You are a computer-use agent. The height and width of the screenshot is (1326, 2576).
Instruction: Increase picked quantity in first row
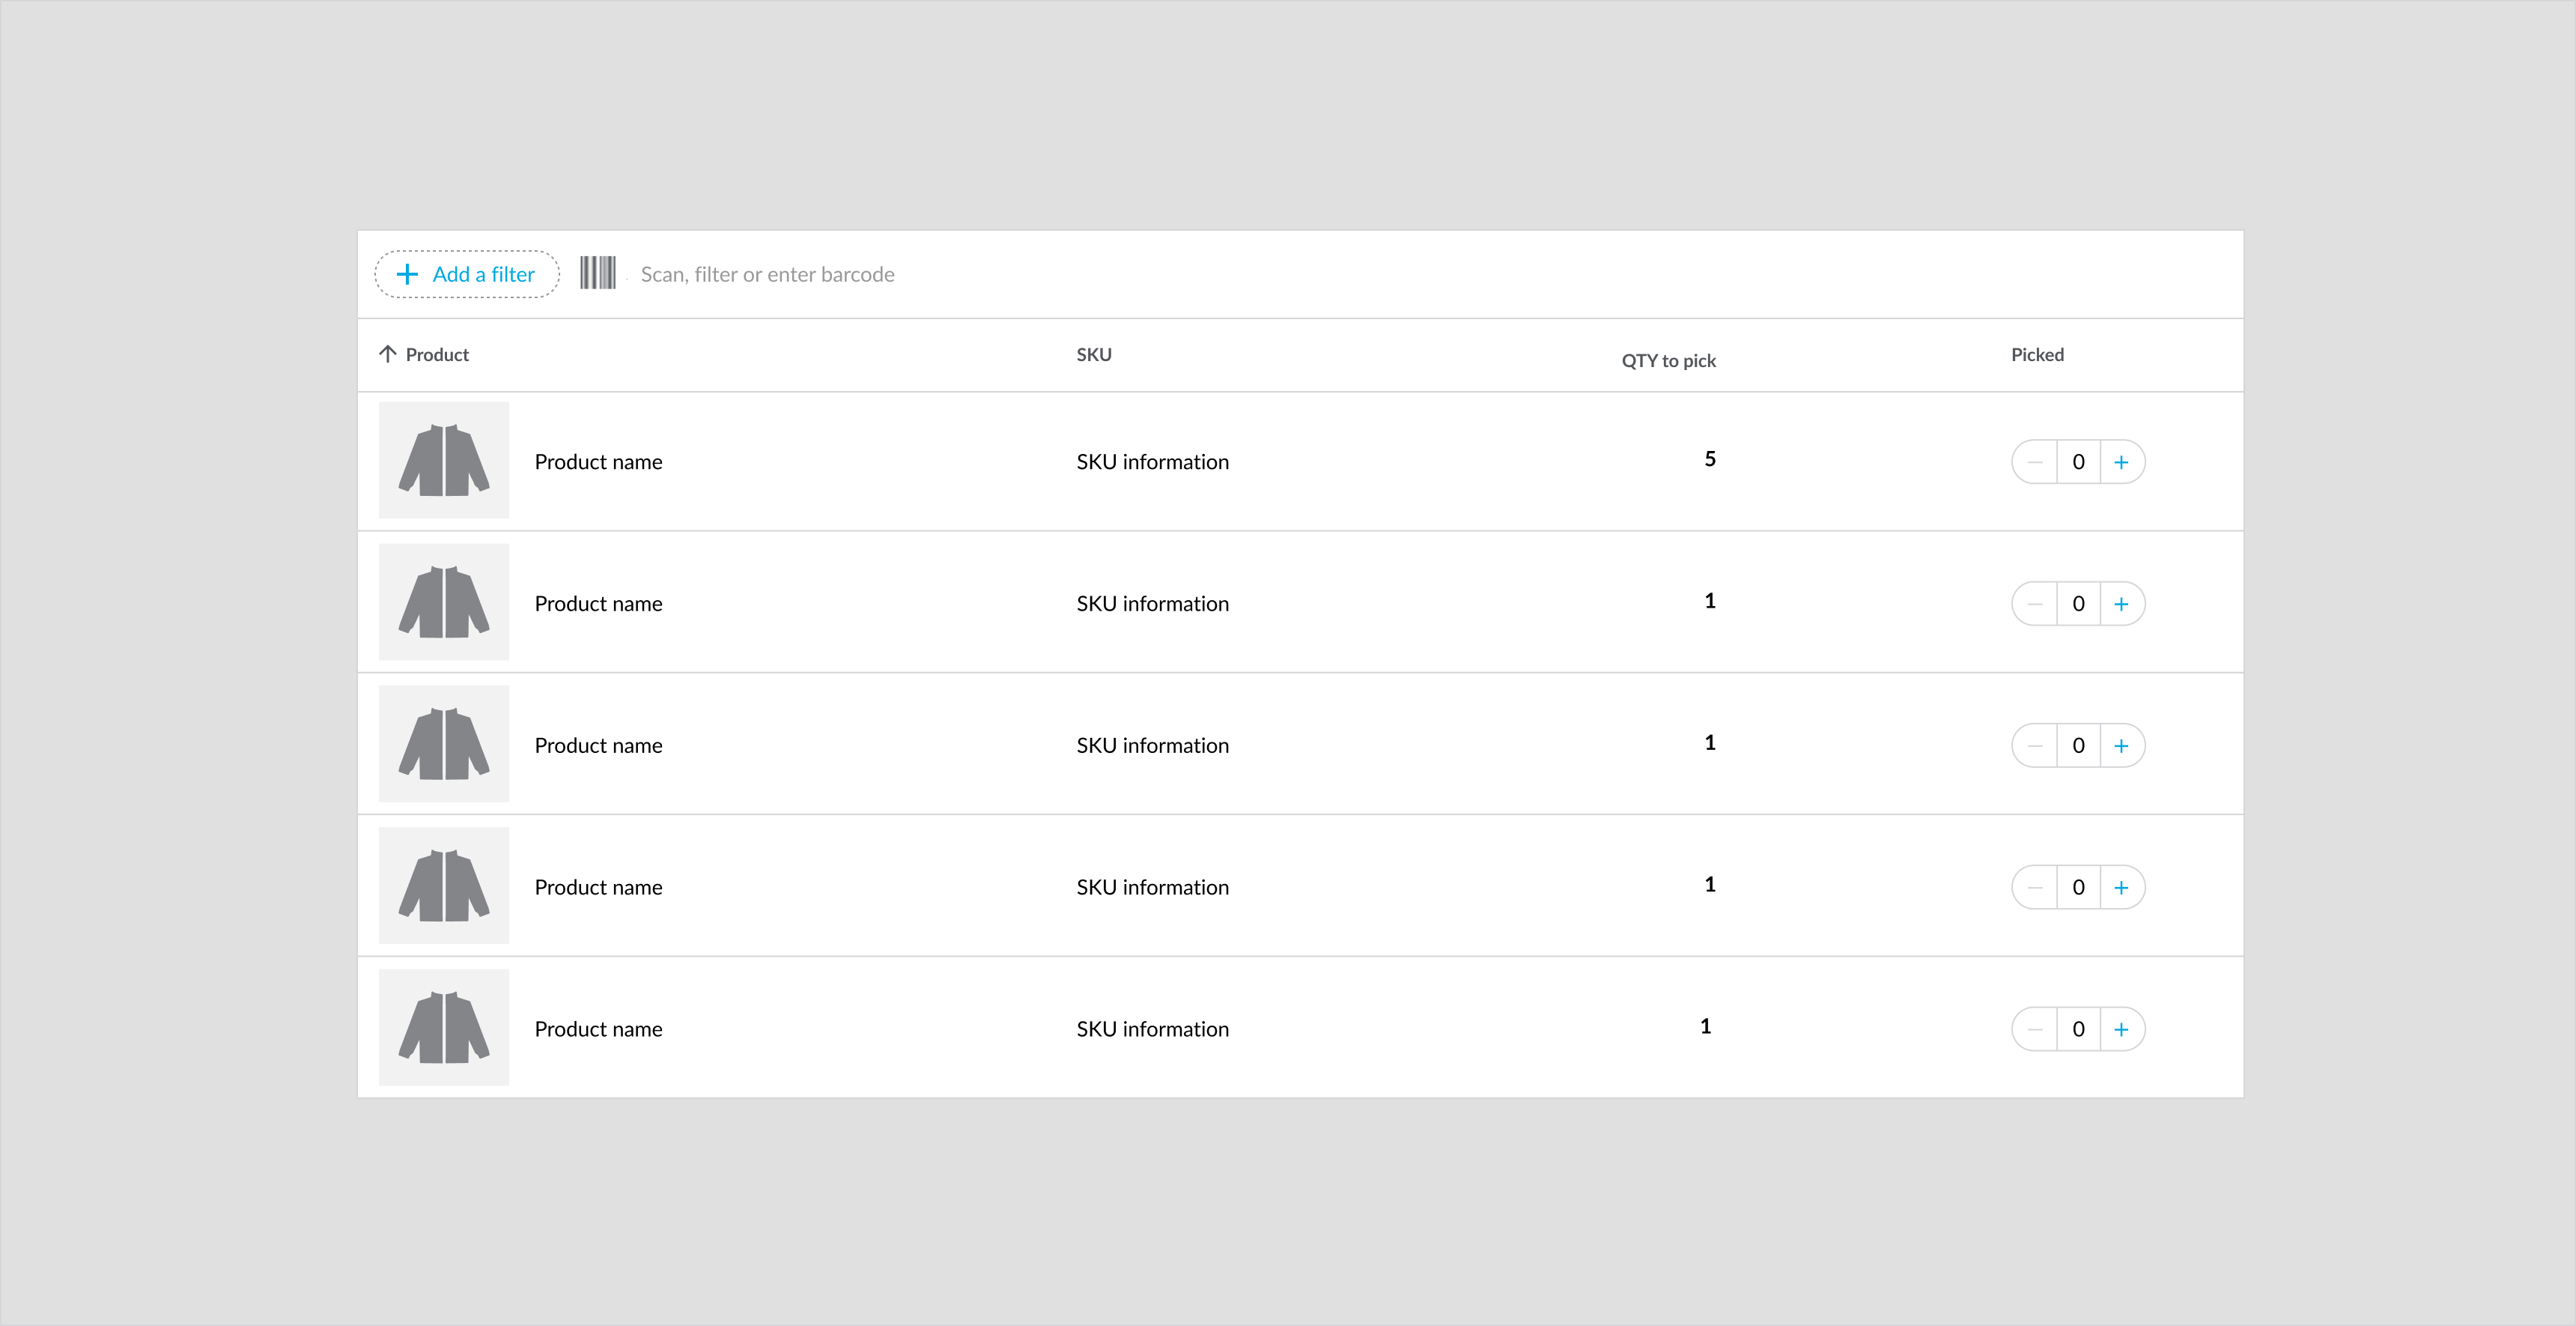pos(2121,462)
